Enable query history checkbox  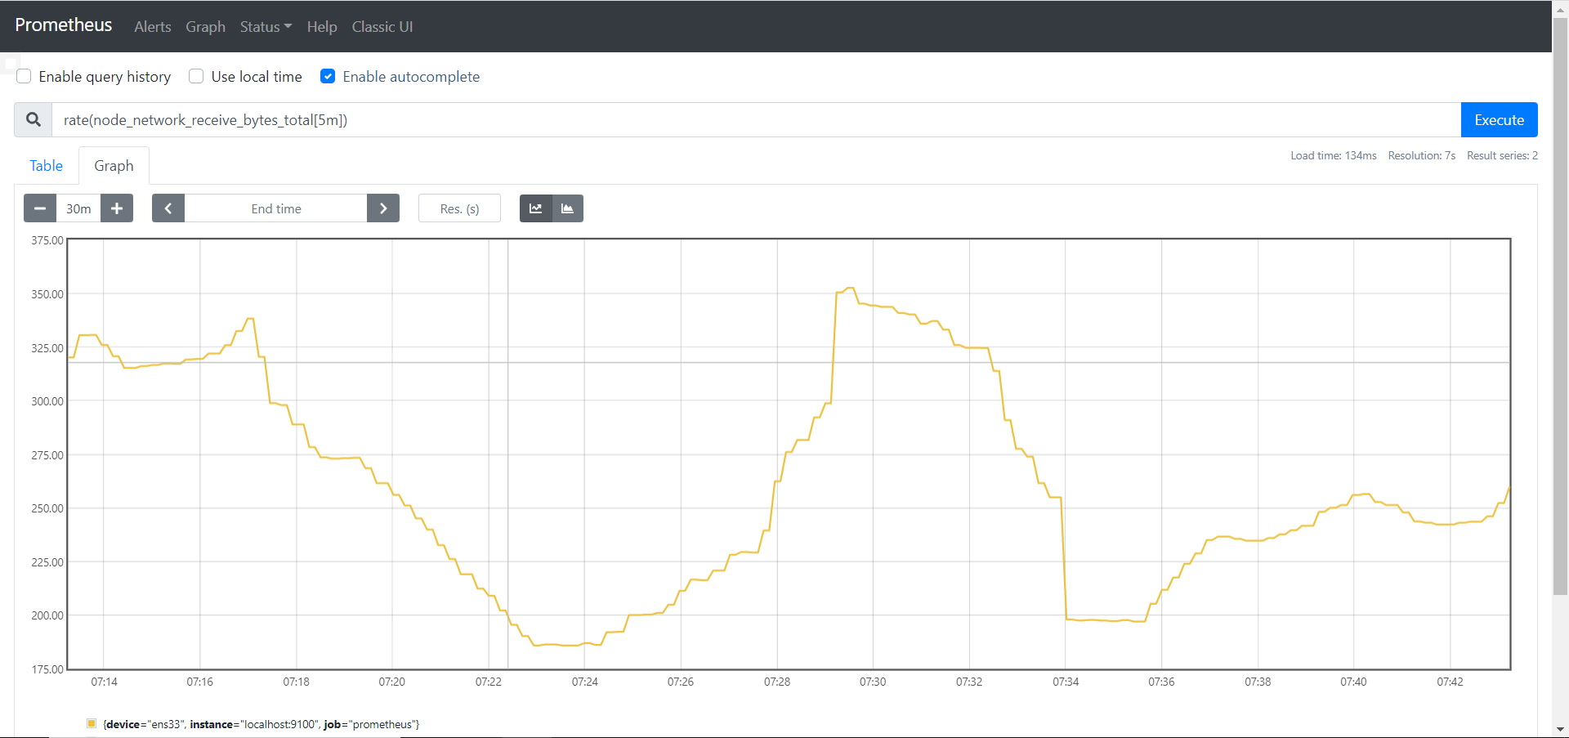25,76
